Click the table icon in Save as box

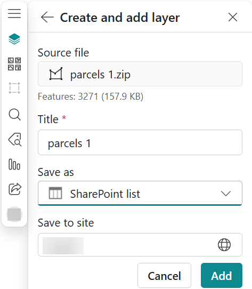tap(55, 193)
